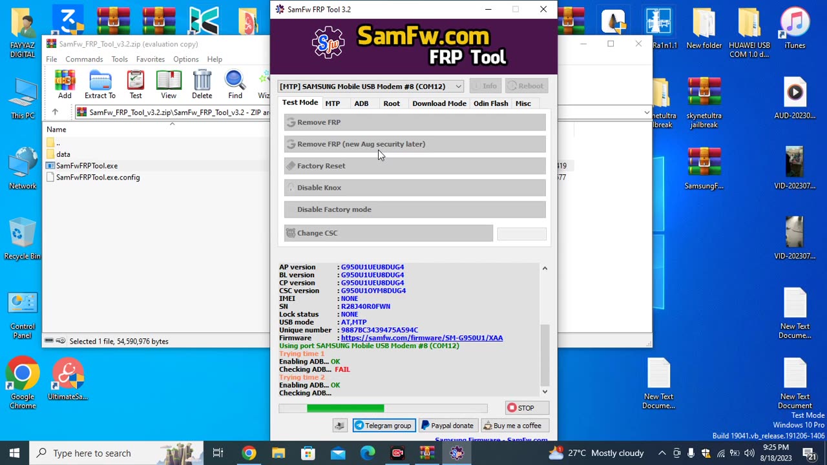827x465 pixels.
Task: Select the skynetultra jailbreak archive icon
Action: pos(704,103)
